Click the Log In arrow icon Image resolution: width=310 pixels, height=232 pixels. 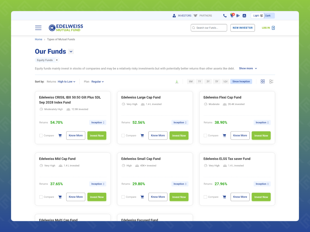pos(273,28)
